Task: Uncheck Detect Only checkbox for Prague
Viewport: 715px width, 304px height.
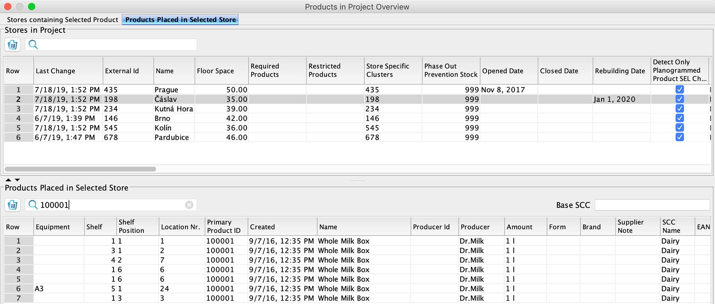Action: tap(679, 90)
